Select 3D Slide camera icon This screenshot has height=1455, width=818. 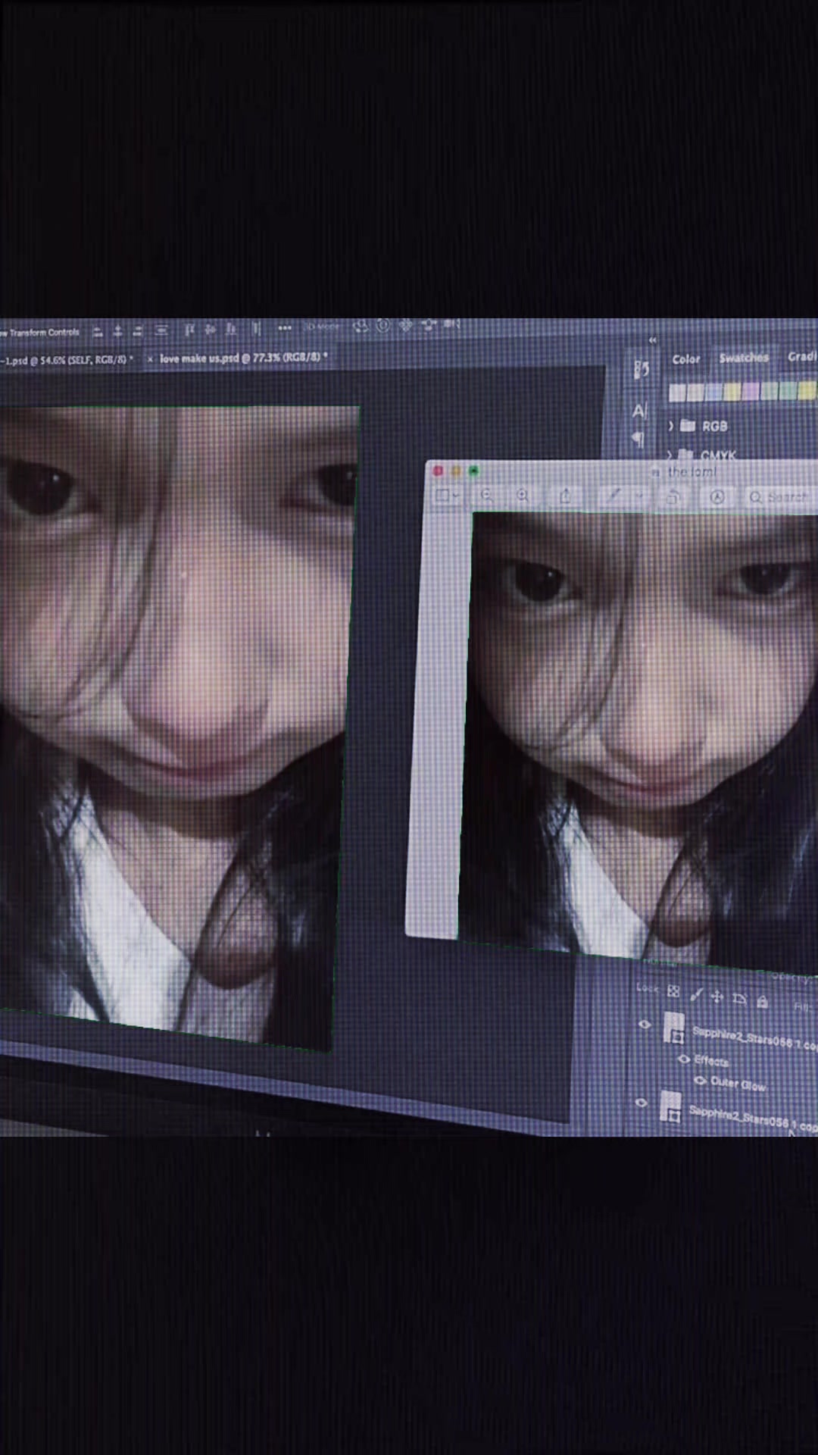(429, 325)
